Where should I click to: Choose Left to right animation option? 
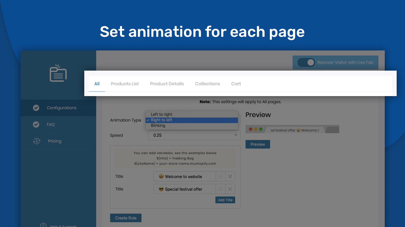pos(161,115)
